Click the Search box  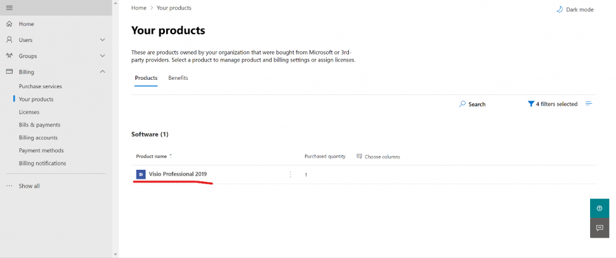tap(472, 104)
